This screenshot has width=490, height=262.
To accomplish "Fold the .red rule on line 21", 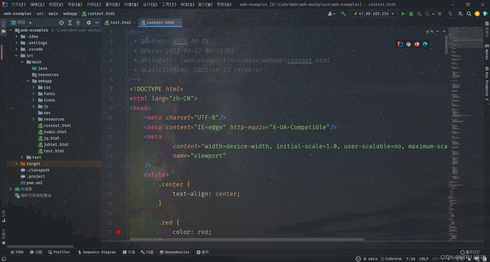I will tap(127, 223).
